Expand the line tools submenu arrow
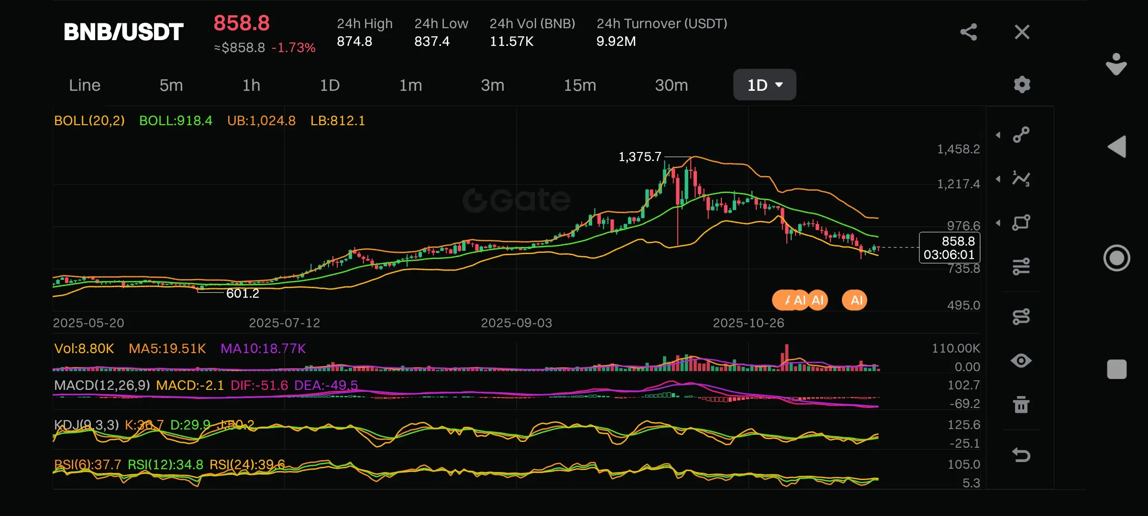The height and width of the screenshot is (516, 1148). coord(998,135)
